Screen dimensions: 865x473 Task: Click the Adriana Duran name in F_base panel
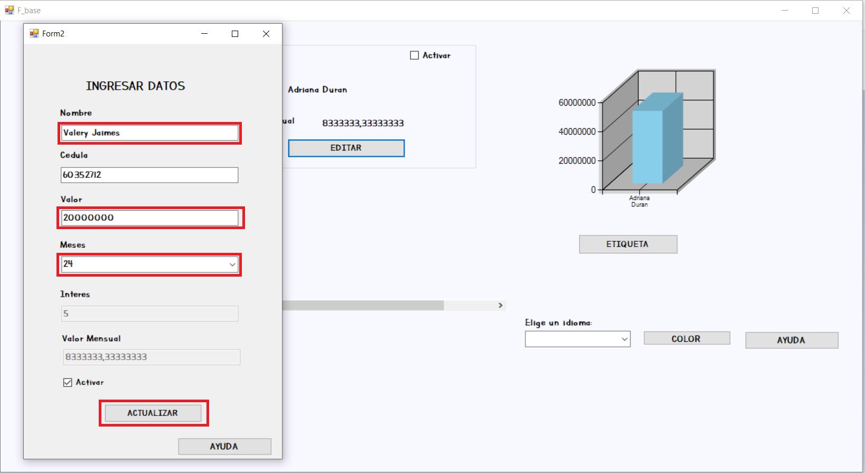(317, 90)
